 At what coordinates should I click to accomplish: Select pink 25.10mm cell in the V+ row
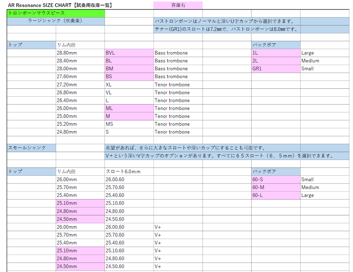(x=80, y=251)
